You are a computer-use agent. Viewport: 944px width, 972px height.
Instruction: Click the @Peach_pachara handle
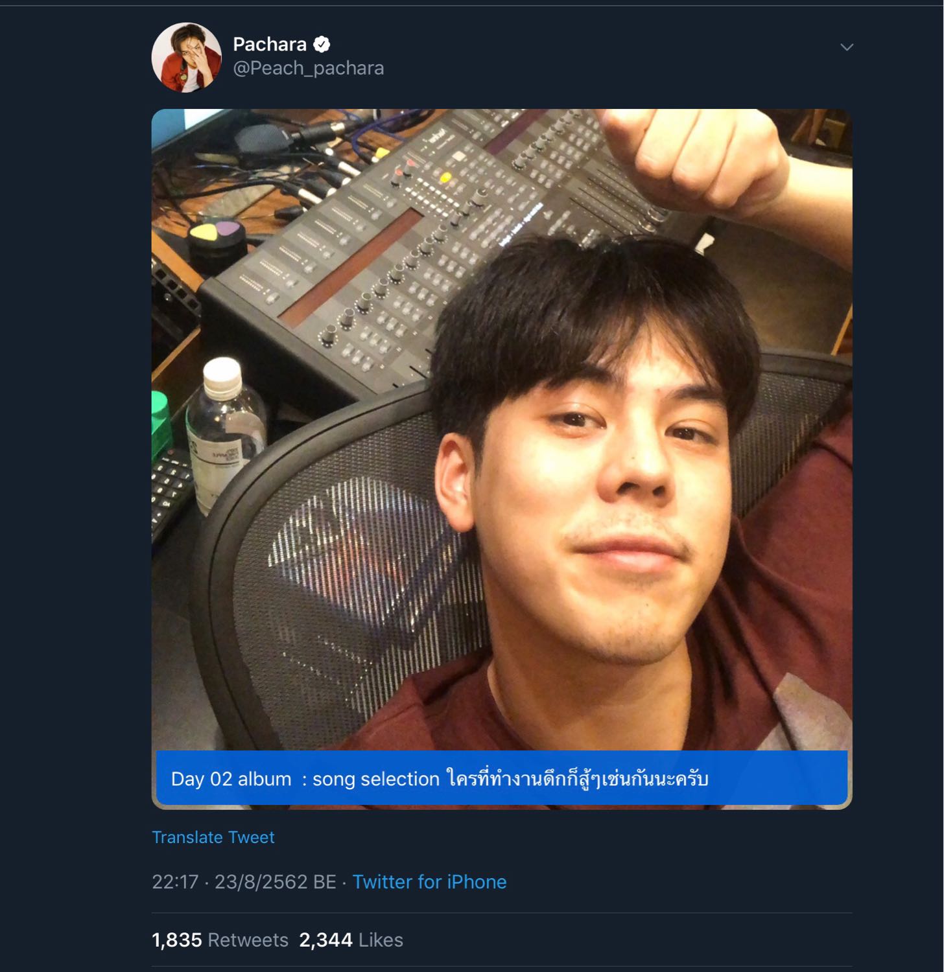[x=308, y=68]
